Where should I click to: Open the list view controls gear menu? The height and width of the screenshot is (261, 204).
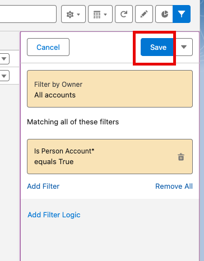73,14
